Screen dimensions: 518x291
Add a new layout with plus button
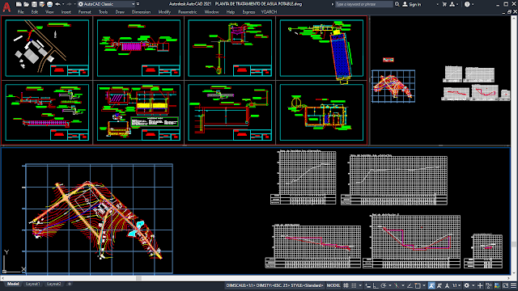(x=70, y=284)
